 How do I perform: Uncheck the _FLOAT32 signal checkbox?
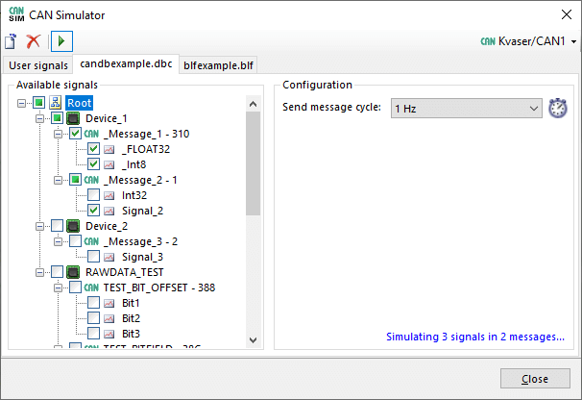tap(94, 149)
